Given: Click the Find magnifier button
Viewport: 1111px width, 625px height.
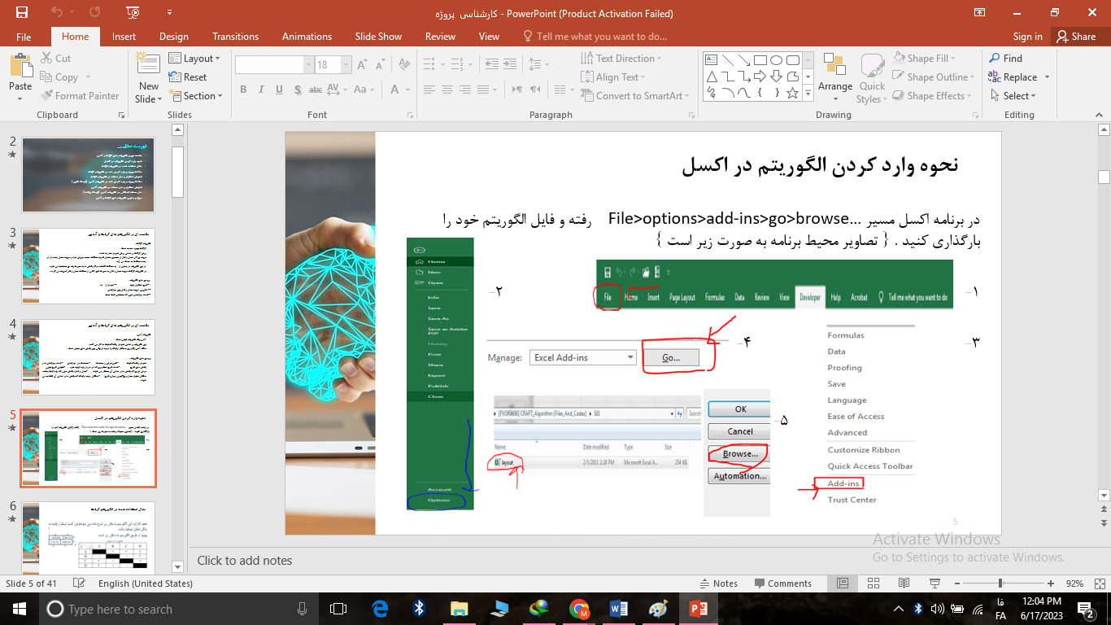Looking at the screenshot, I should tap(1005, 59).
